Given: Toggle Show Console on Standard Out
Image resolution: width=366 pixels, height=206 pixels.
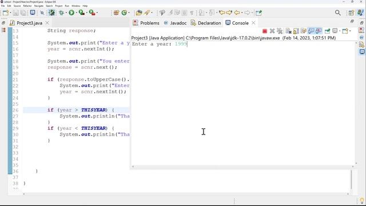Looking at the screenshot, I should (x=311, y=31).
